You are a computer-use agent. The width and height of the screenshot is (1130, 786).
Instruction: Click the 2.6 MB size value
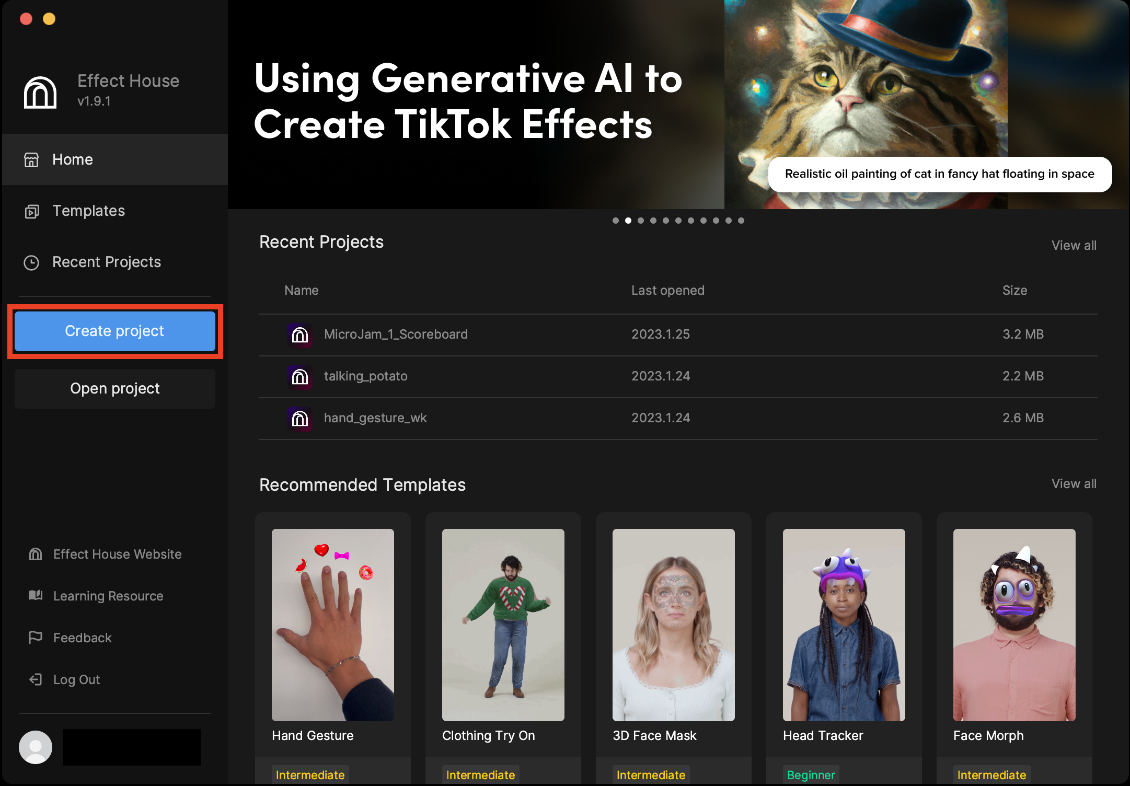(x=1023, y=418)
